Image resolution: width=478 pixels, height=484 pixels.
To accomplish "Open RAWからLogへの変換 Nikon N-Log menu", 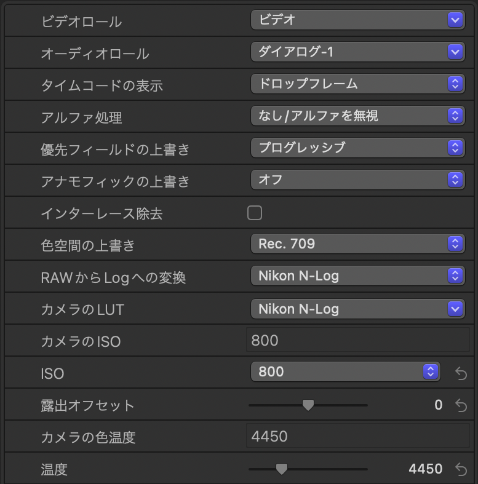I will (357, 276).
